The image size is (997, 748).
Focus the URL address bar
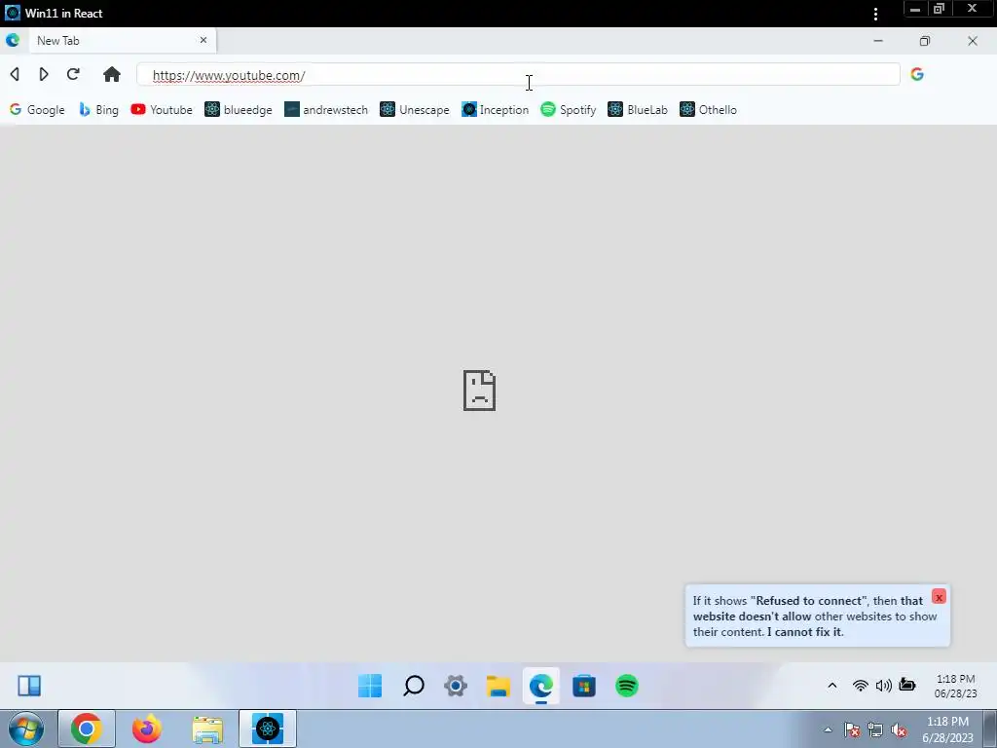point(518,74)
